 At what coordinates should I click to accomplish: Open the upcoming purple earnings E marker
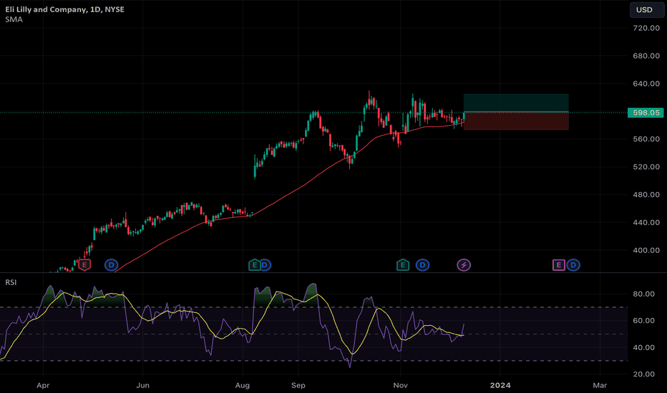point(558,265)
